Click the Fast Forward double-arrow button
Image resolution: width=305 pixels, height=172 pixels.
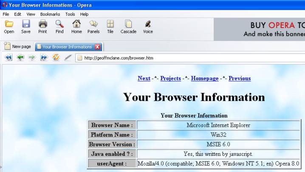[x=44, y=58]
